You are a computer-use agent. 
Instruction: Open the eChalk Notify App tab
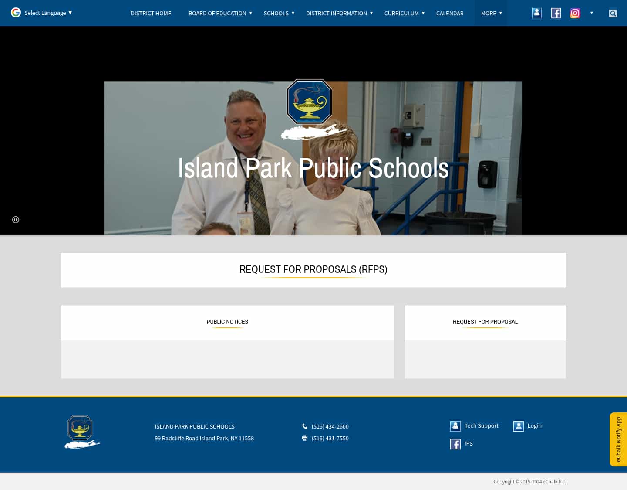coord(618,439)
